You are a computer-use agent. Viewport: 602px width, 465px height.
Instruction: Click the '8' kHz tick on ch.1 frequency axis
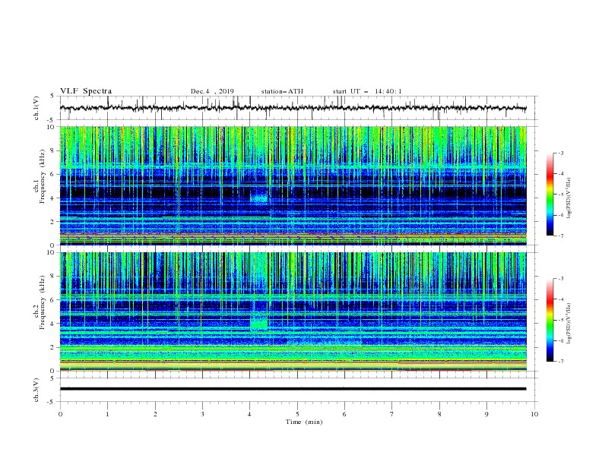point(53,150)
